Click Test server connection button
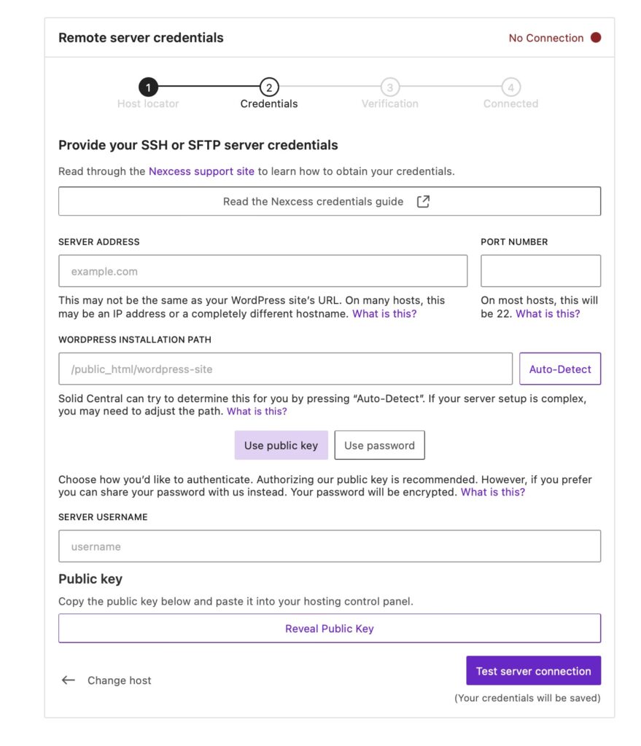Screen dimensions: 641x746 533,671
